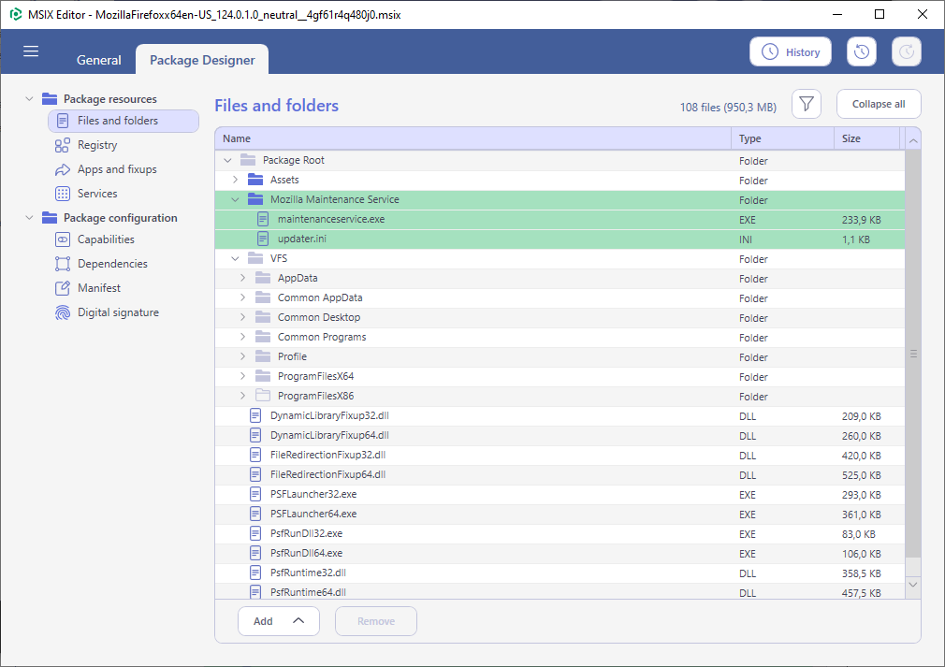This screenshot has width=945, height=667.
Task: Click the scrollbar down arrow
Action: click(x=913, y=585)
